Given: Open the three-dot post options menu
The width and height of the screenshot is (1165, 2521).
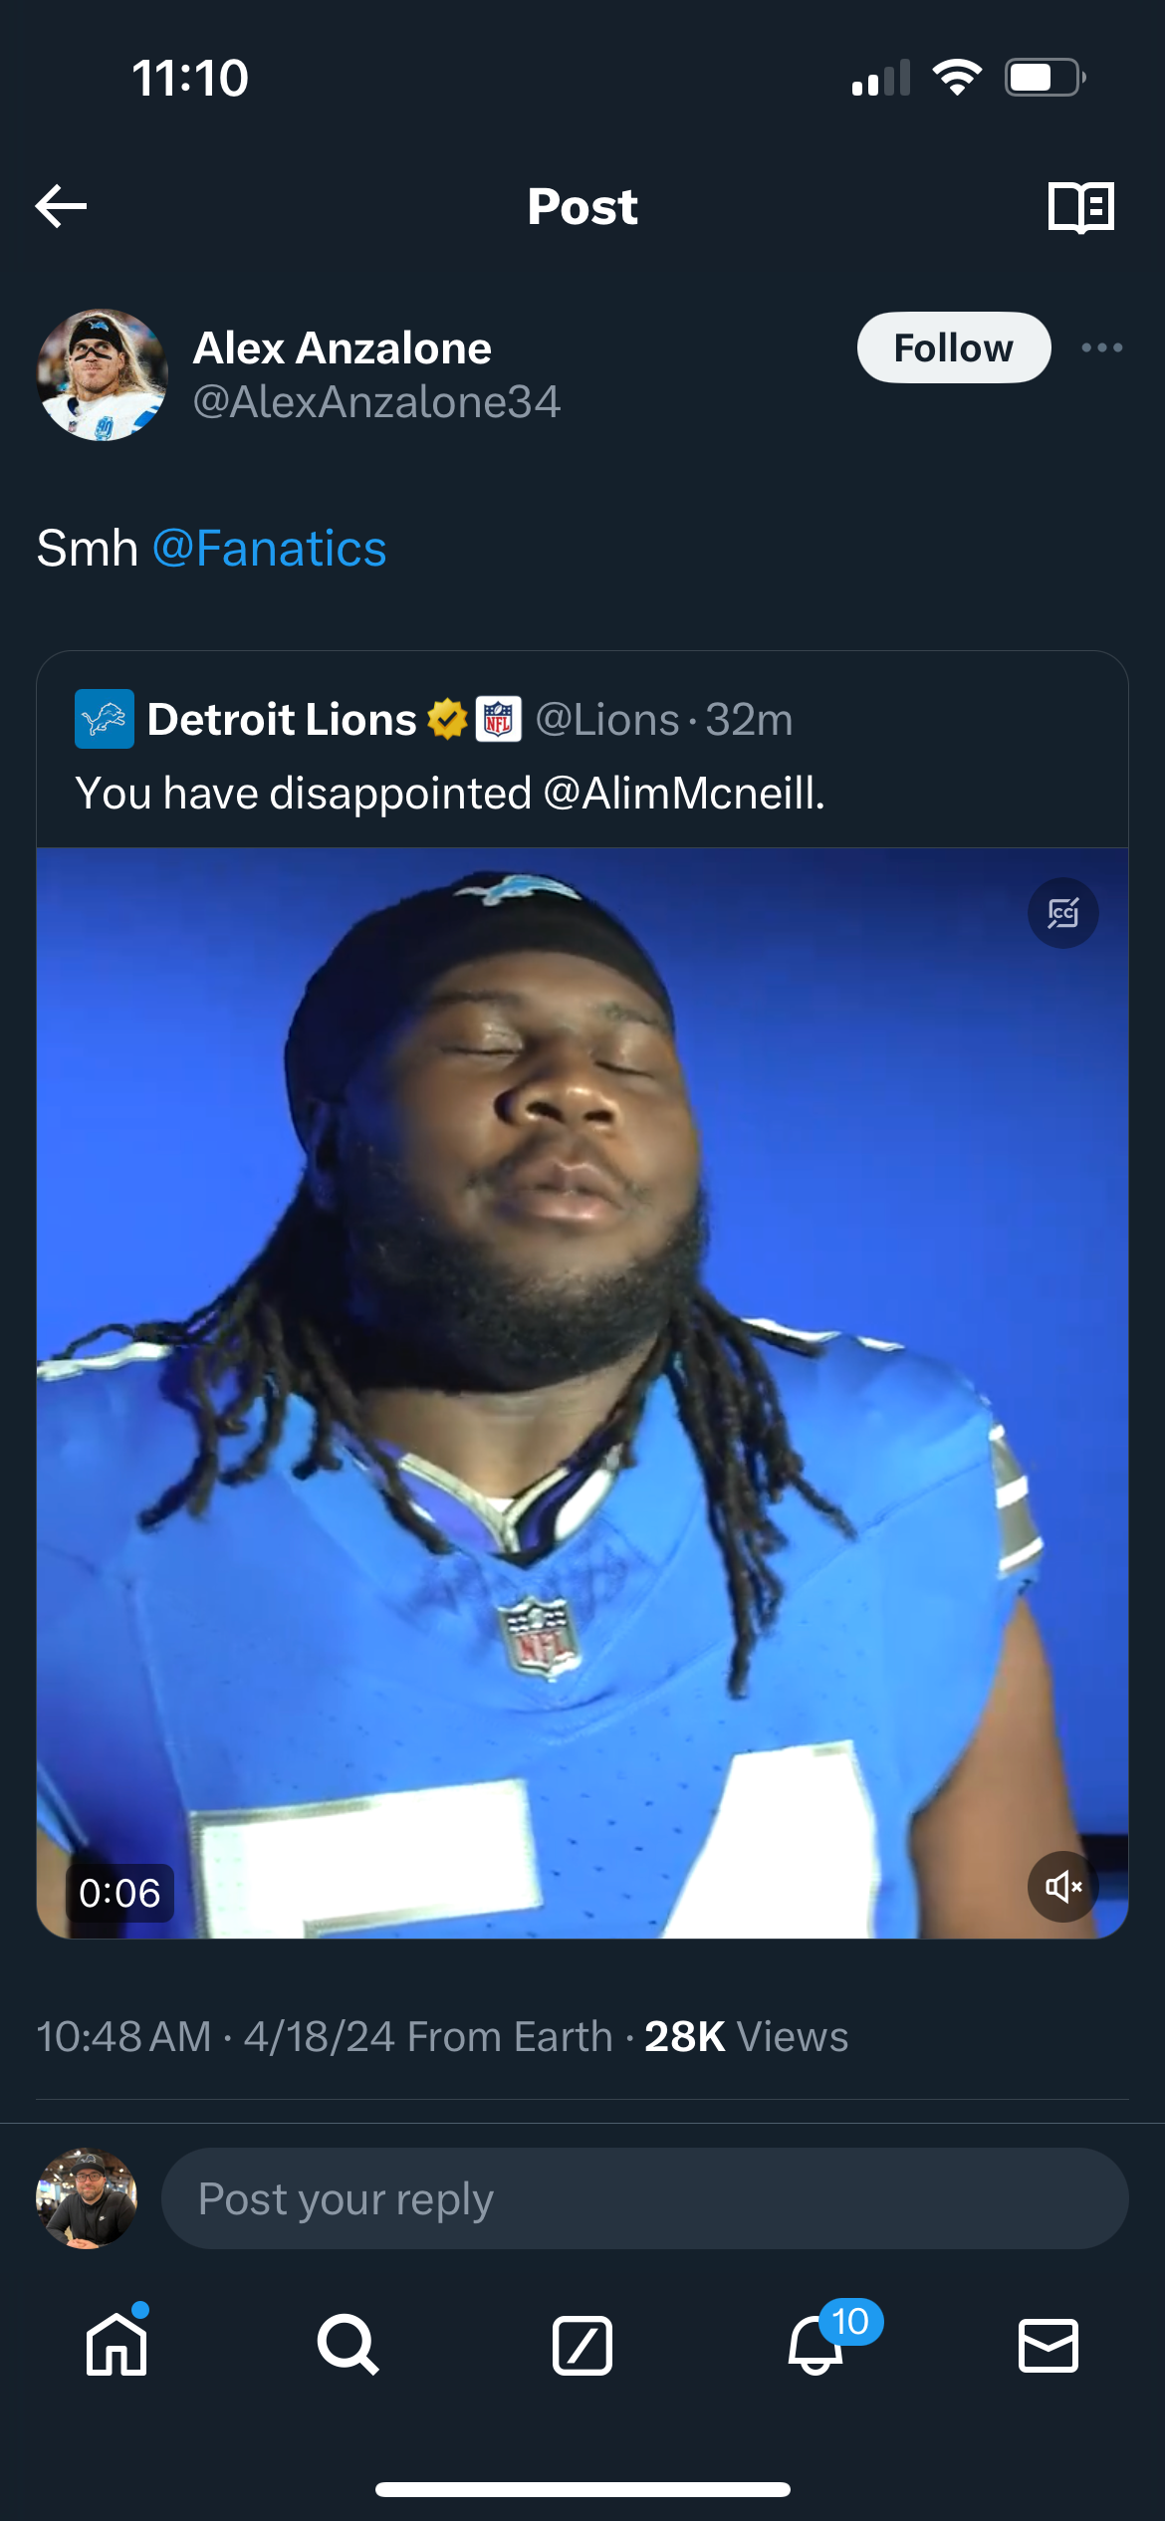Looking at the screenshot, I should [1101, 347].
